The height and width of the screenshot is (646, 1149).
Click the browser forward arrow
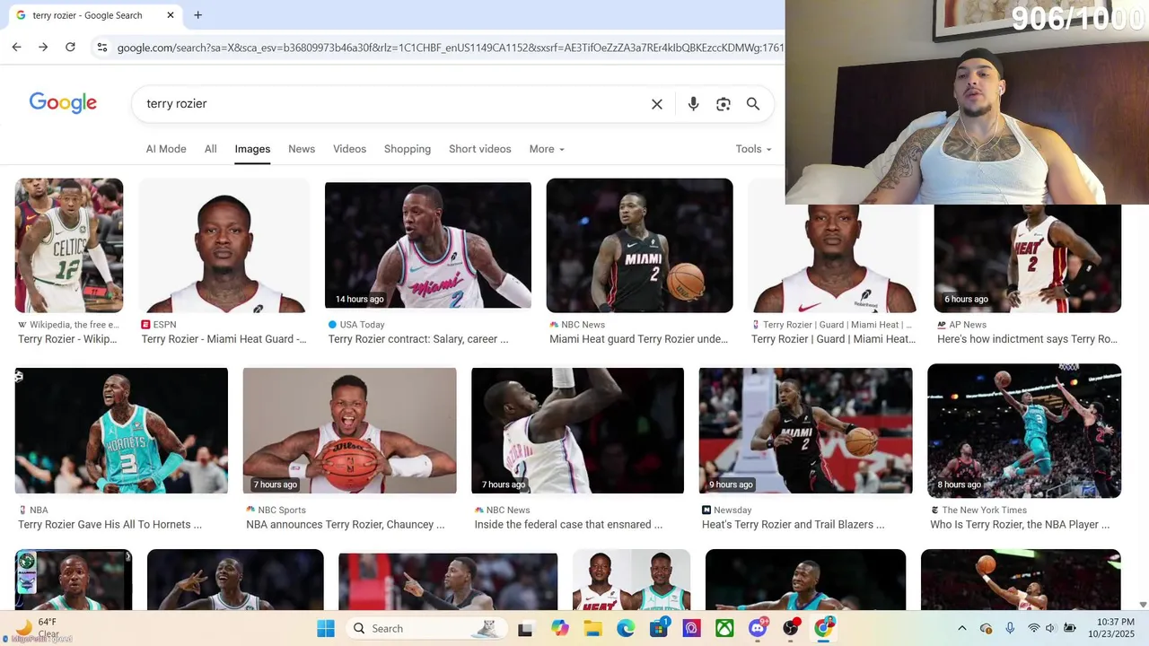coord(43,47)
